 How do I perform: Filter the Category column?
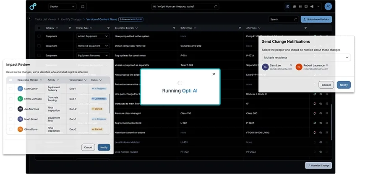tap(70, 28)
